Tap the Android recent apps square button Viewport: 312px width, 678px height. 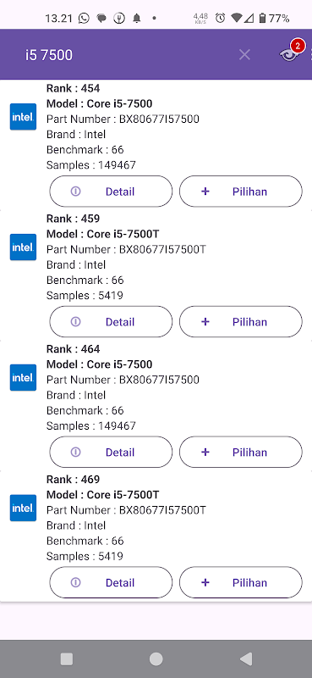[x=67, y=659]
